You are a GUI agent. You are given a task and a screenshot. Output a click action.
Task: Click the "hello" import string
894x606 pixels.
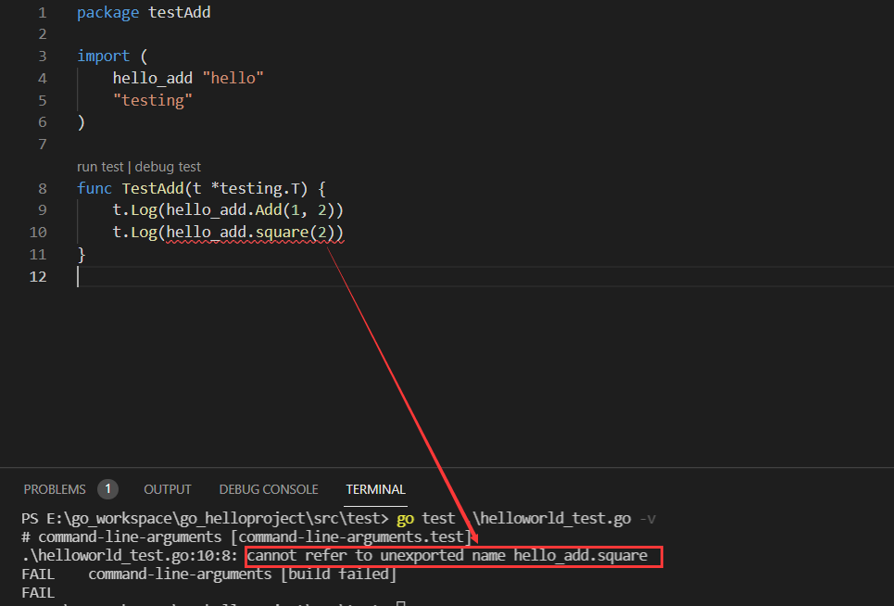point(233,78)
